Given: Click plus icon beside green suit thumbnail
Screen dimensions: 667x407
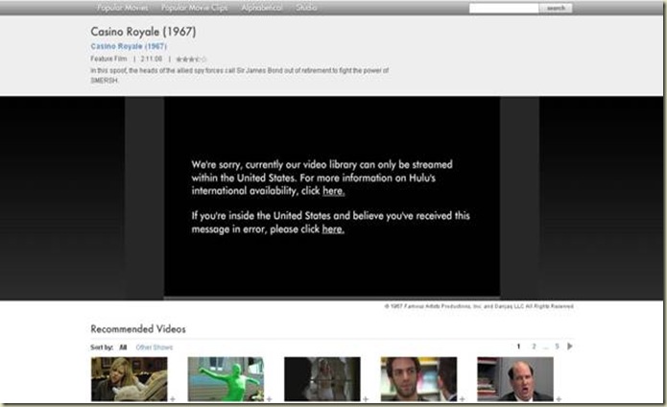Looking at the screenshot, I should [x=270, y=399].
